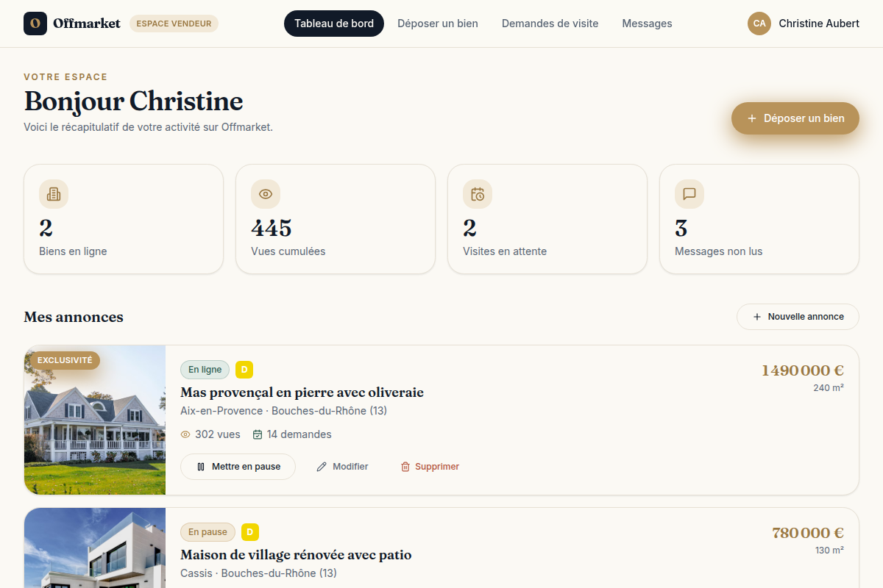
Task: Click the D energy badge on Maison de village
Action: point(250,532)
